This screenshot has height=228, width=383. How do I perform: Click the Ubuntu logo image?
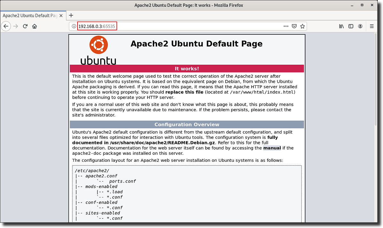(98, 50)
